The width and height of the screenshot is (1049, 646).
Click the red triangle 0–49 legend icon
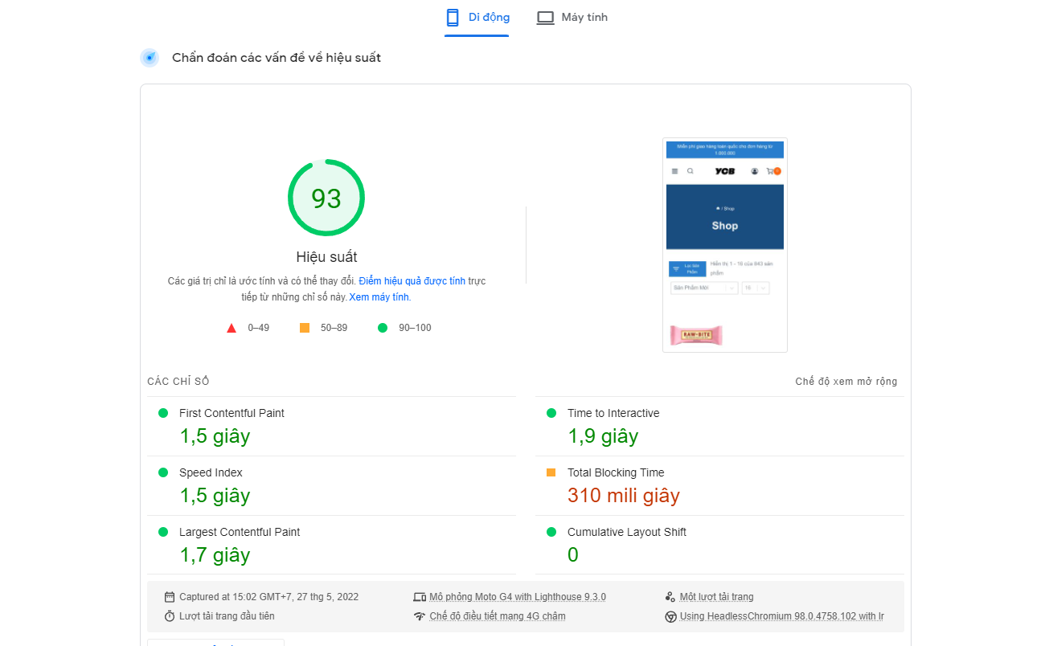(232, 328)
